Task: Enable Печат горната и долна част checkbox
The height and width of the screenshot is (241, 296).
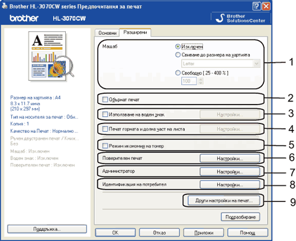Action: [x=105, y=129]
